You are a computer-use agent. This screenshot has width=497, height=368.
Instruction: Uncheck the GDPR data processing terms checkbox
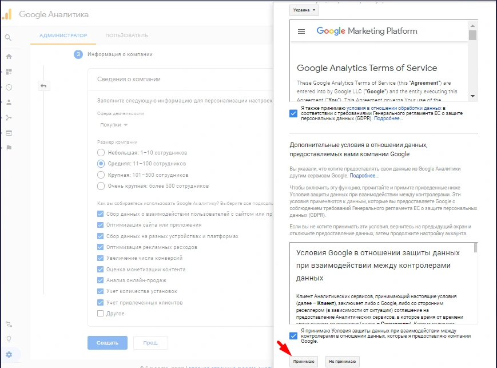[x=293, y=113]
